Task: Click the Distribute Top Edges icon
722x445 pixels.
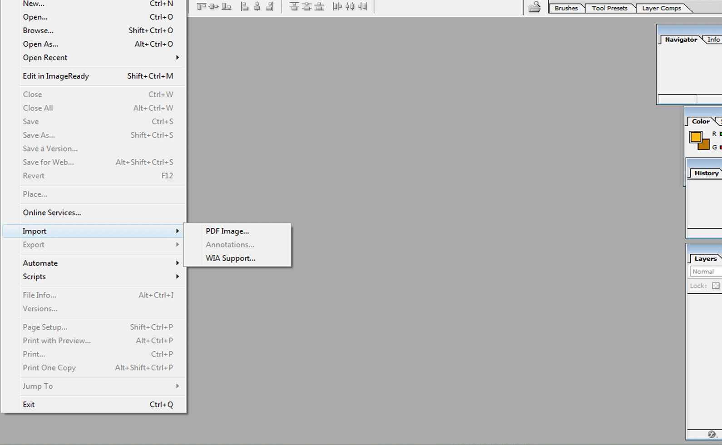Action: pos(294,6)
